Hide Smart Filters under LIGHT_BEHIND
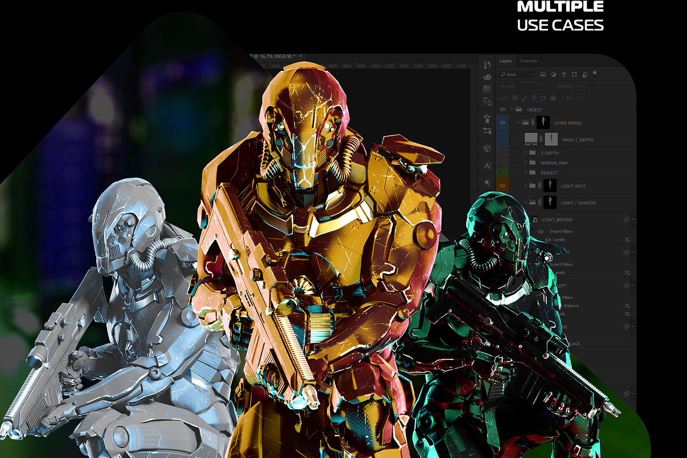This screenshot has height=458, width=687. (x=540, y=231)
